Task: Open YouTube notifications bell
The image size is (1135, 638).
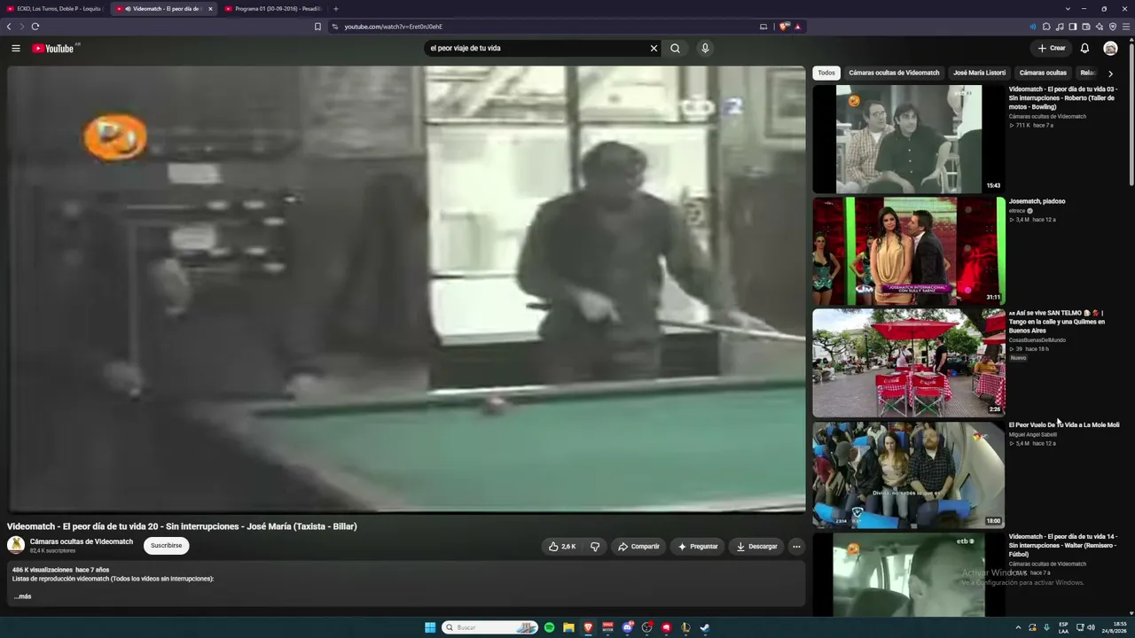Action: (x=1084, y=48)
